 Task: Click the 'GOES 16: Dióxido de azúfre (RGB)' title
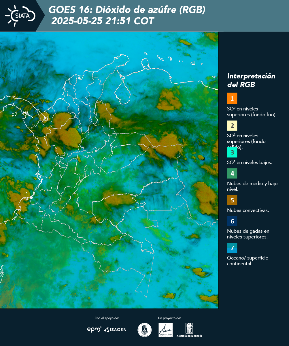[127, 10]
